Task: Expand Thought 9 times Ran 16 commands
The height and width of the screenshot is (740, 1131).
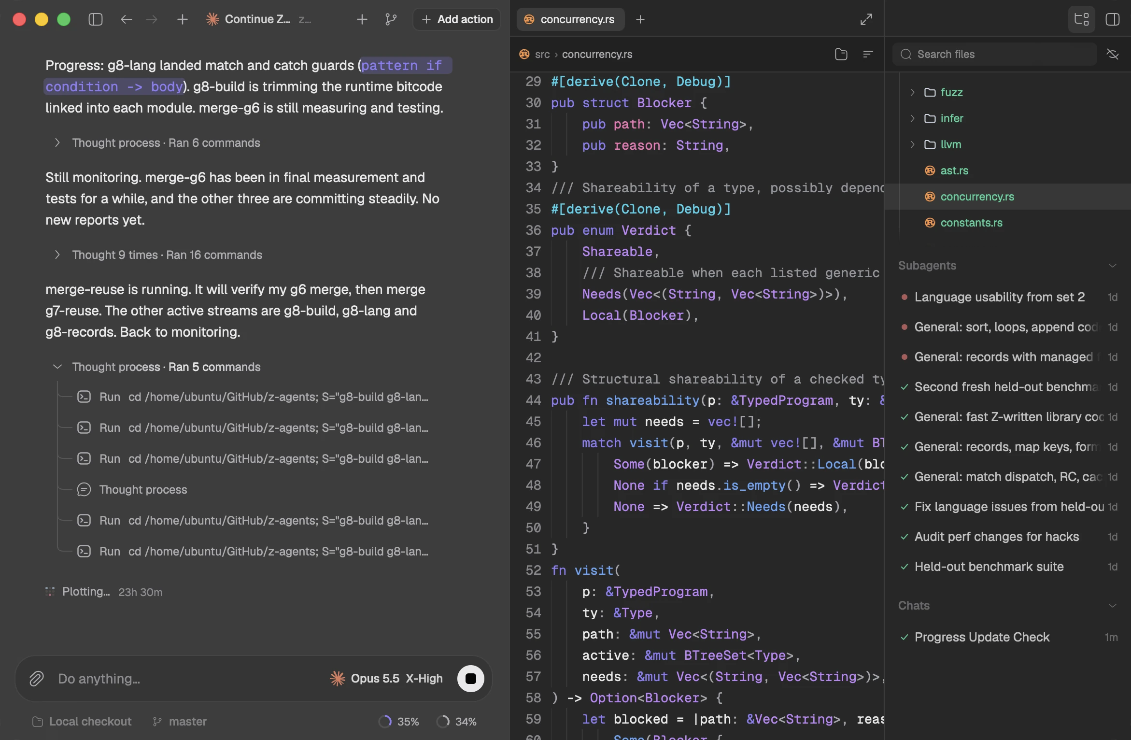Action: pos(158,255)
